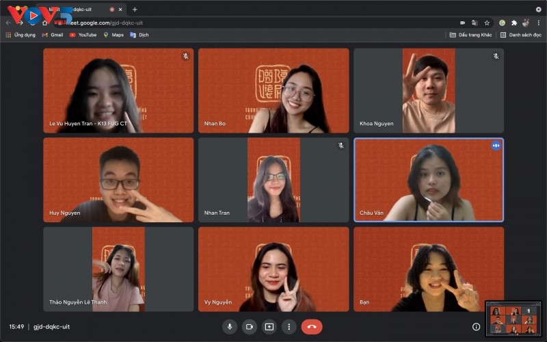This screenshot has height=342, width=547.
Task: Open the Danh sách đọc reading list
Action: coord(520,35)
